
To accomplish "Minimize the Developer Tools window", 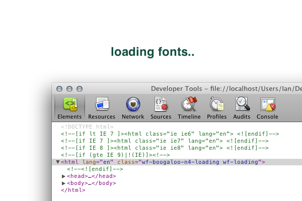I will point(69,89).
